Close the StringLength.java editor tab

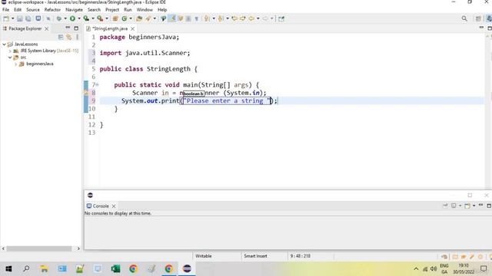click(133, 29)
